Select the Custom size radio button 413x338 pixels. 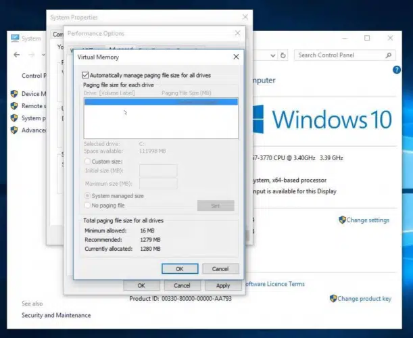point(87,162)
